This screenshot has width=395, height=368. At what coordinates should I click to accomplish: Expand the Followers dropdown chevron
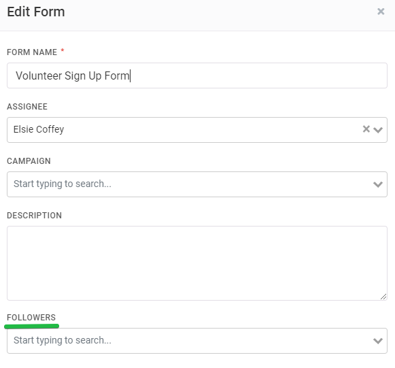(378, 341)
